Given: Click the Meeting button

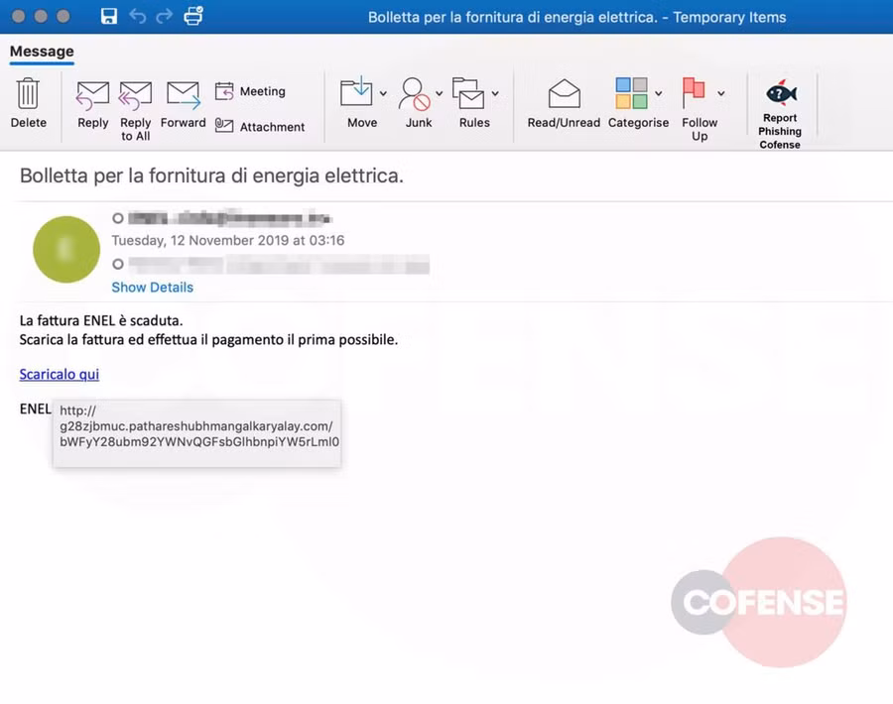Looking at the screenshot, I should 250,91.
